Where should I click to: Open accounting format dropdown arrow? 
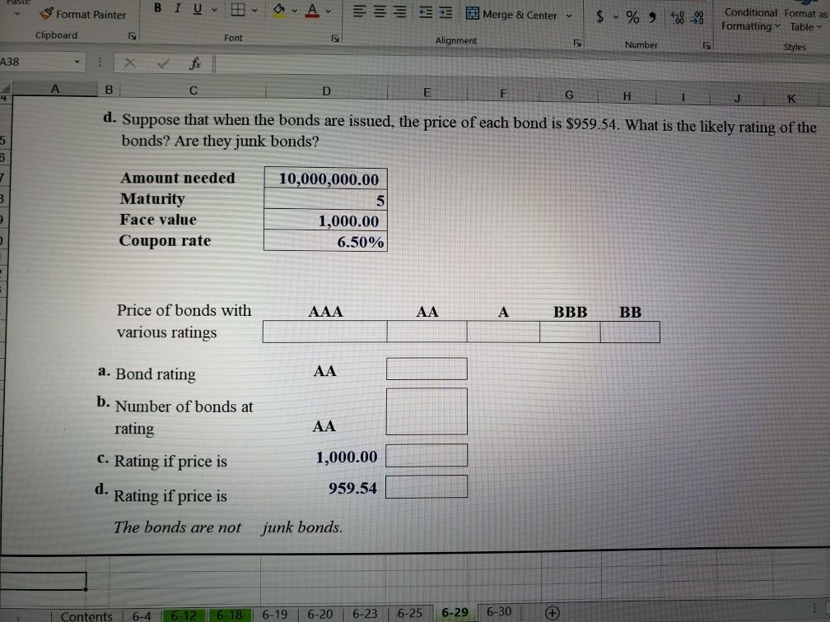coord(616,17)
